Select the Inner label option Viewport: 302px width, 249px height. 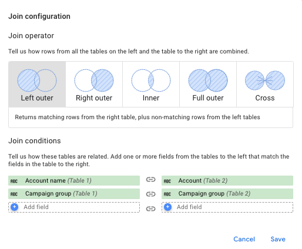point(151,98)
